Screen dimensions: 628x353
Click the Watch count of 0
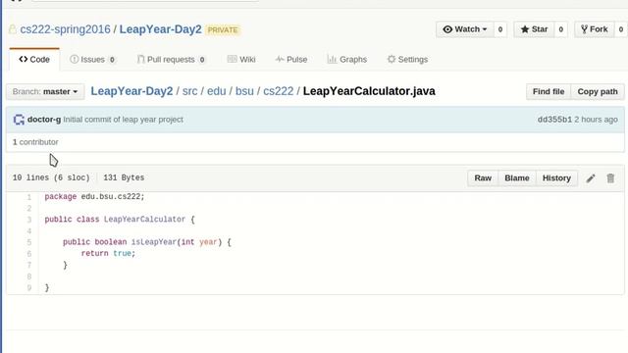click(500, 29)
